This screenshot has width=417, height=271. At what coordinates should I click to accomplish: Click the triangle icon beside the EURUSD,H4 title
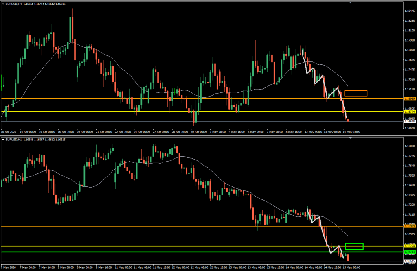[3, 4]
